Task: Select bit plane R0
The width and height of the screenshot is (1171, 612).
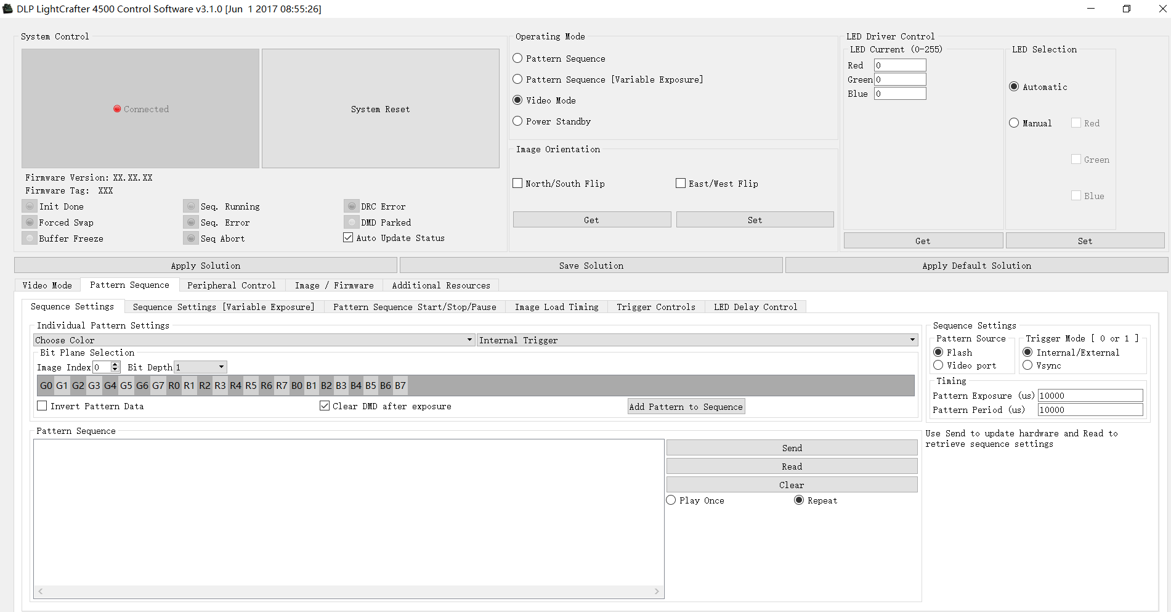Action: tap(174, 386)
